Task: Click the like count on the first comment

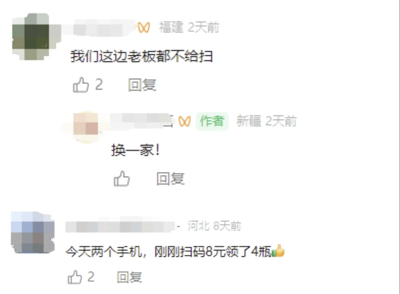Action: (x=99, y=85)
